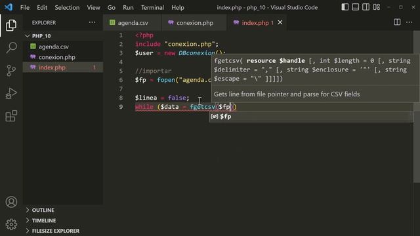Open the Search view
The width and height of the screenshot is (420, 236).
11,48
